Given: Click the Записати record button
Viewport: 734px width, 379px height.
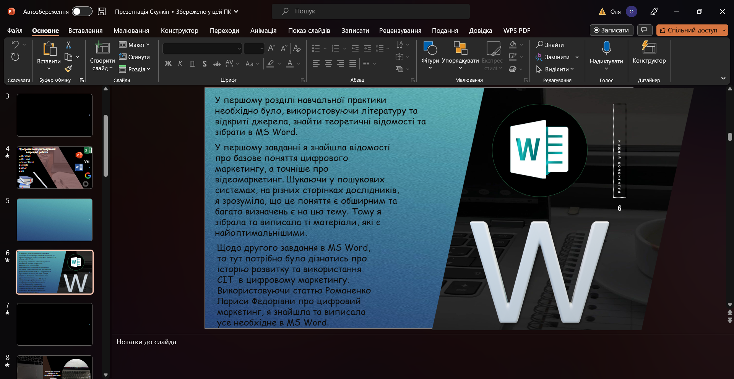Looking at the screenshot, I should [x=611, y=30].
